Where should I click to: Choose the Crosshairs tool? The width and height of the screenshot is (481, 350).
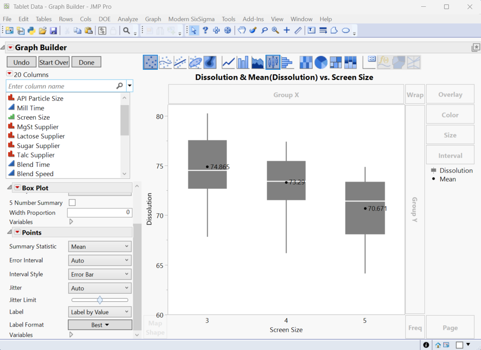287,30
